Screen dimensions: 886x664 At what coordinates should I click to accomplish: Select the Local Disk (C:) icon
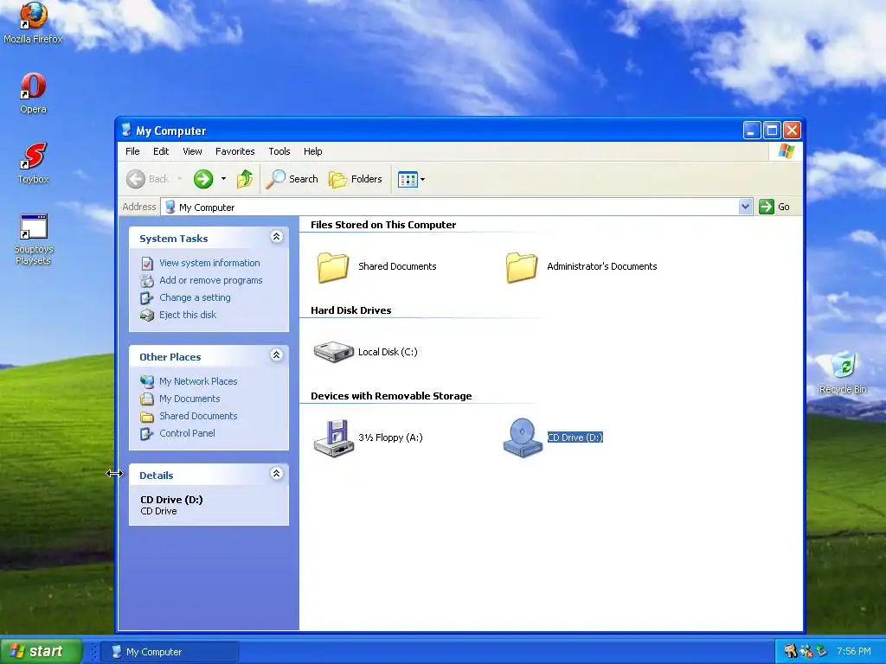pos(333,352)
